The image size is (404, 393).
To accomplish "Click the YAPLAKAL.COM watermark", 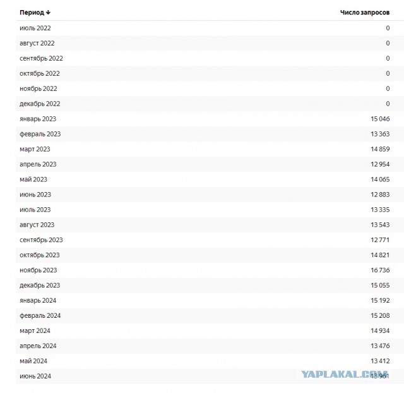I will click(345, 375).
